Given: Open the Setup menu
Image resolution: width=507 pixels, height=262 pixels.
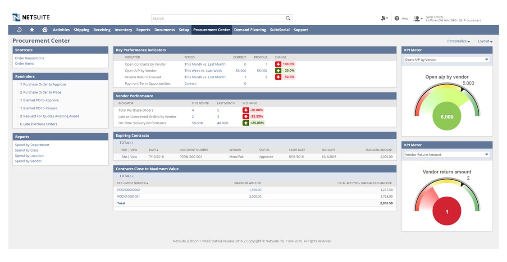Looking at the screenshot, I should 184,30.
